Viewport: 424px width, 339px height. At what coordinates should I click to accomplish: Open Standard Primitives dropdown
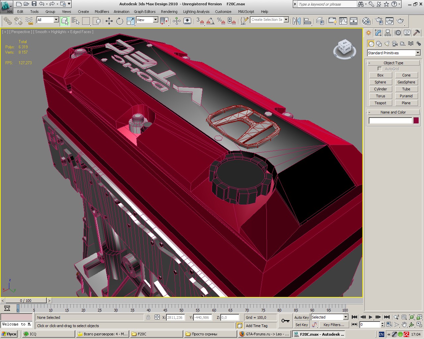tap(418, 53)
